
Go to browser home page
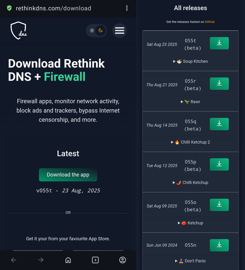click(x=68, y=260)
